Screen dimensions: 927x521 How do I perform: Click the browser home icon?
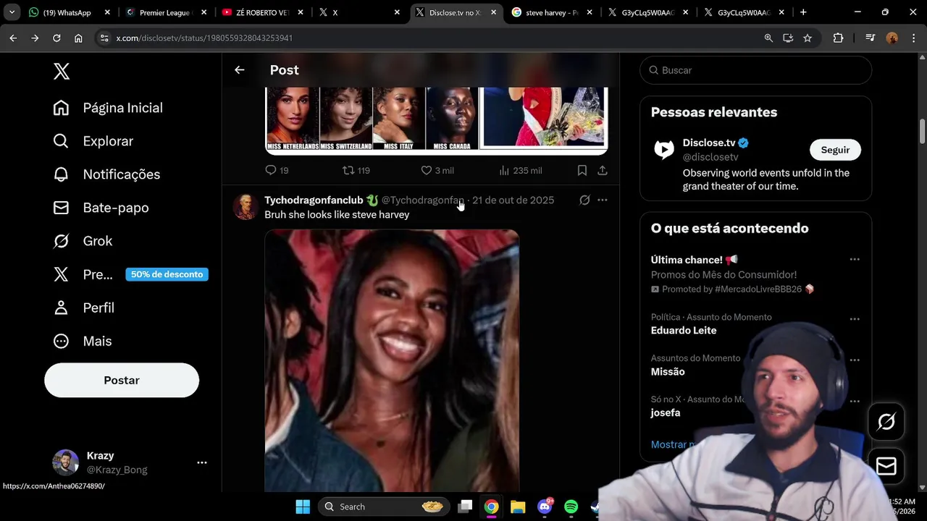pos(78,38)
